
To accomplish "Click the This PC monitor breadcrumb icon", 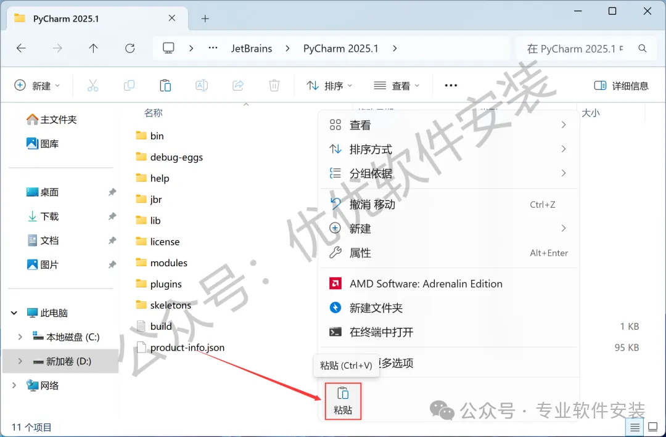I will click(x=168, y=48).
